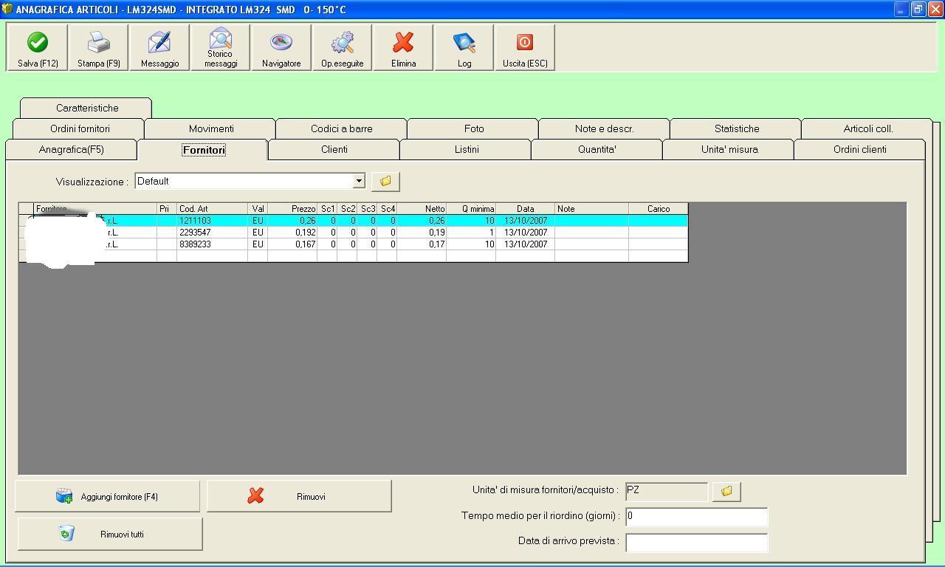This screenshot has height=567, width=945.
Task: Click the Rimuovi button
Action: click(x=299, y=496)
